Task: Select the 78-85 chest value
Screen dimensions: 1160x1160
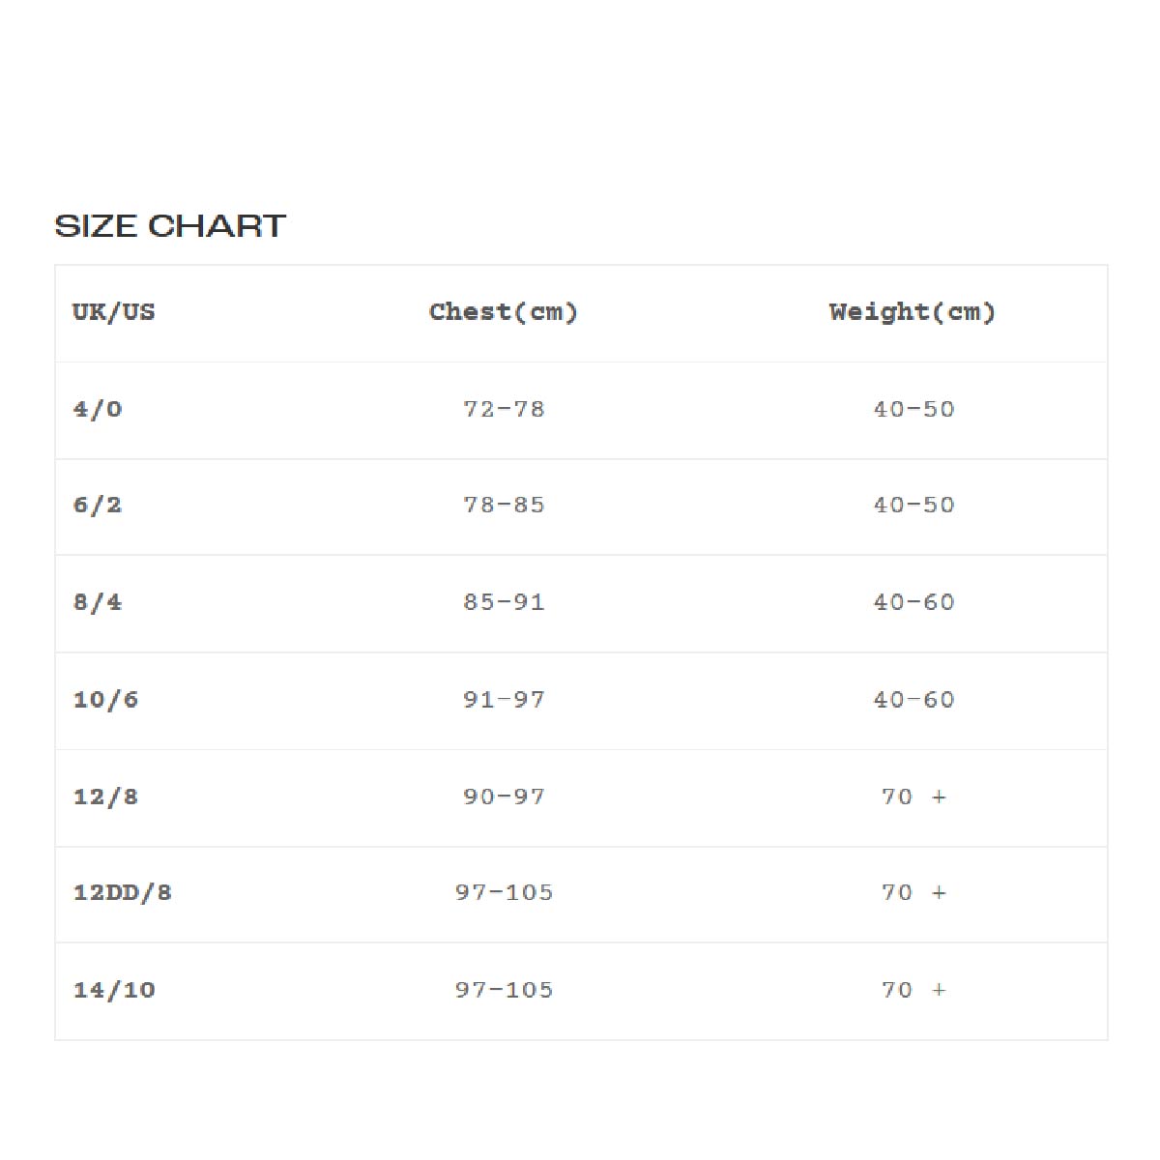Action: tap(504, 505)
